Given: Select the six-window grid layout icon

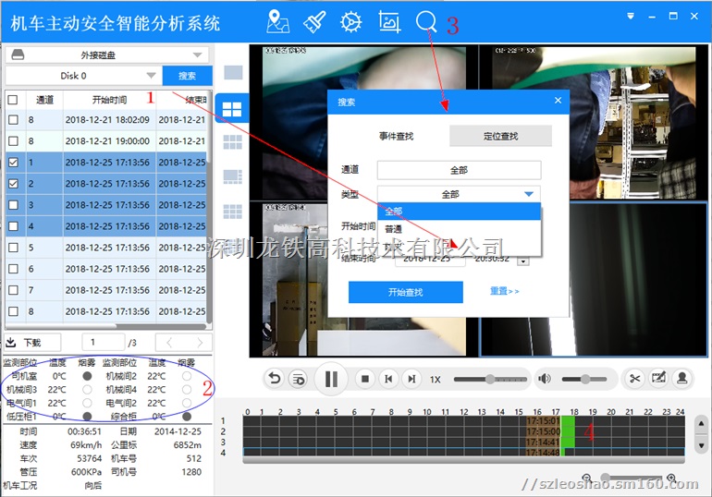Looking at the screenshot, I should (232, 142).
